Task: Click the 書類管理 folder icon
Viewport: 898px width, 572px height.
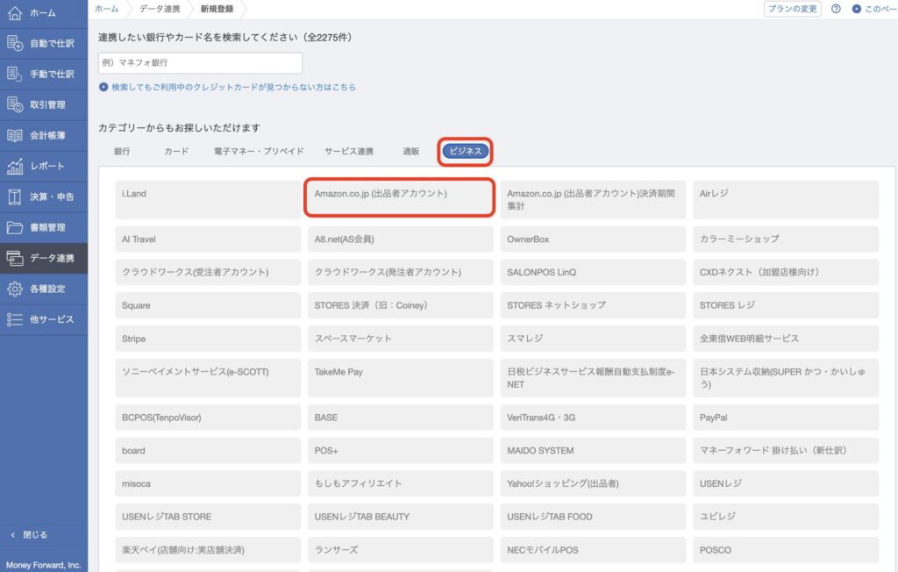Action: [15, 227]
